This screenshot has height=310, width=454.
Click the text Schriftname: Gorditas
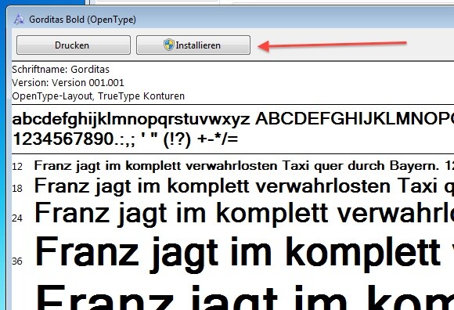pyautogui.click(x=60, y=70)
